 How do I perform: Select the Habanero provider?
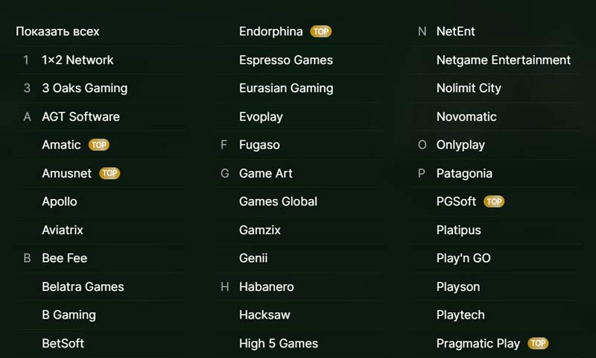pyautogui.click(x=266, y=286)
